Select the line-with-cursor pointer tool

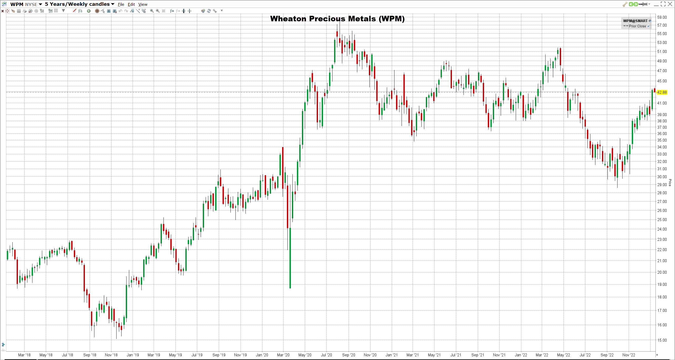coord(103,11)
